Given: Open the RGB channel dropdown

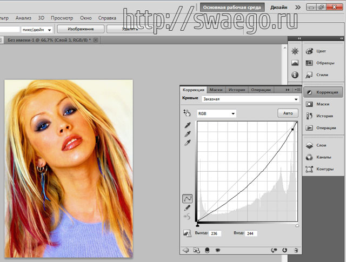Looking at the screenshot, I should (216, 113).
